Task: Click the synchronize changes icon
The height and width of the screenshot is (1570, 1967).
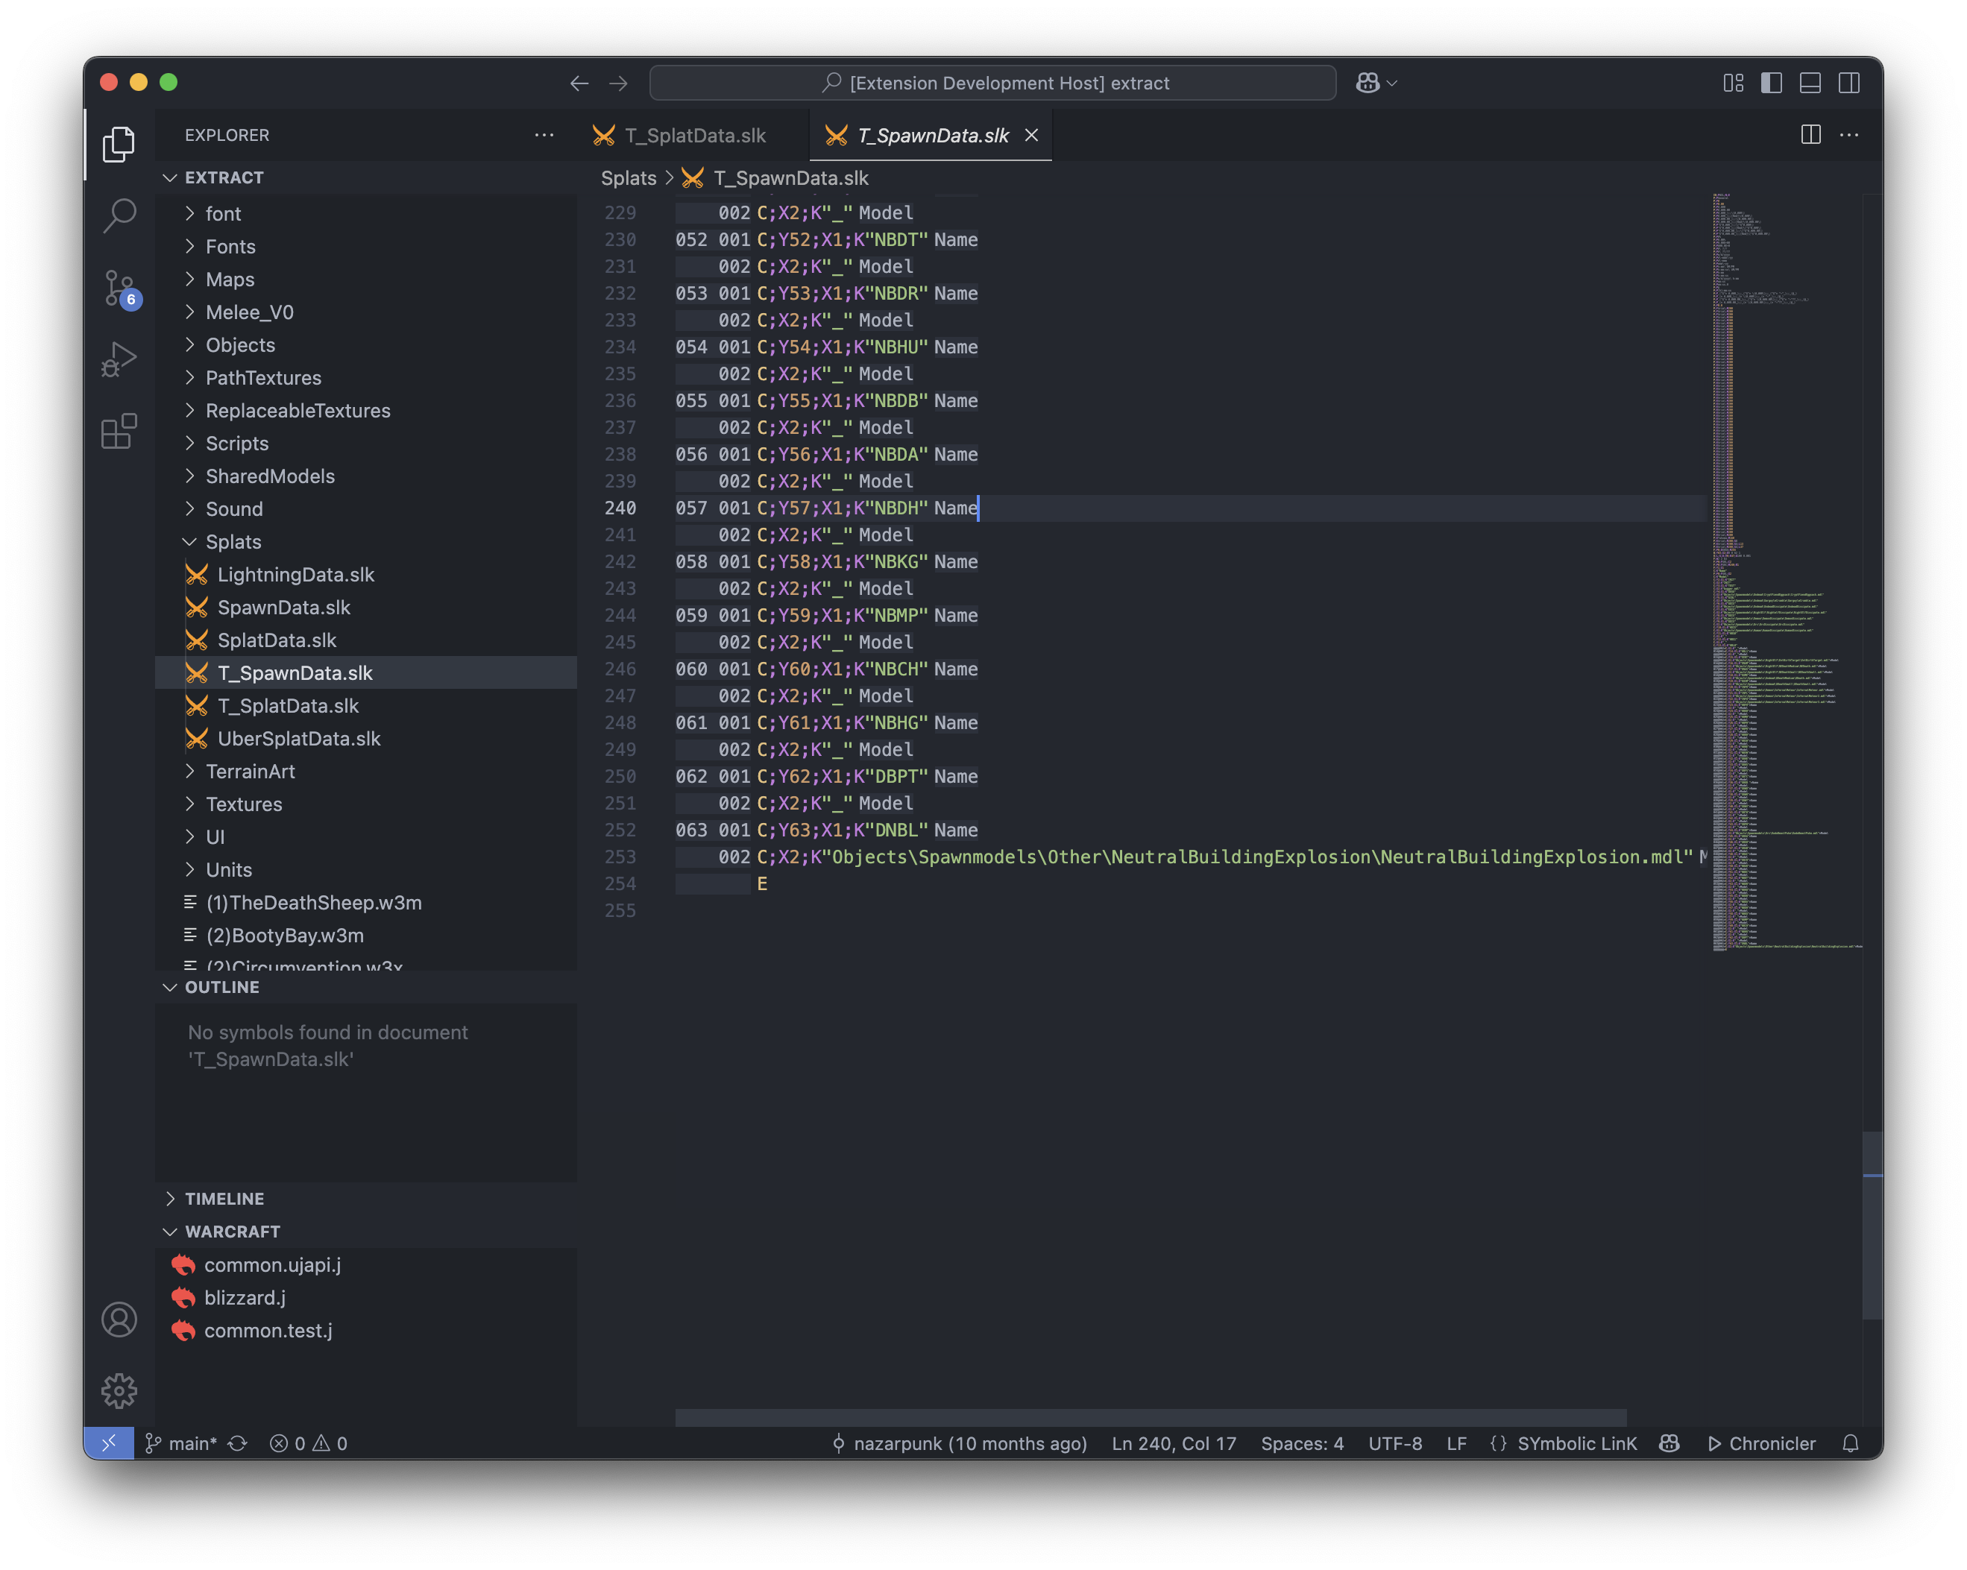Action: click(238, 1443)
